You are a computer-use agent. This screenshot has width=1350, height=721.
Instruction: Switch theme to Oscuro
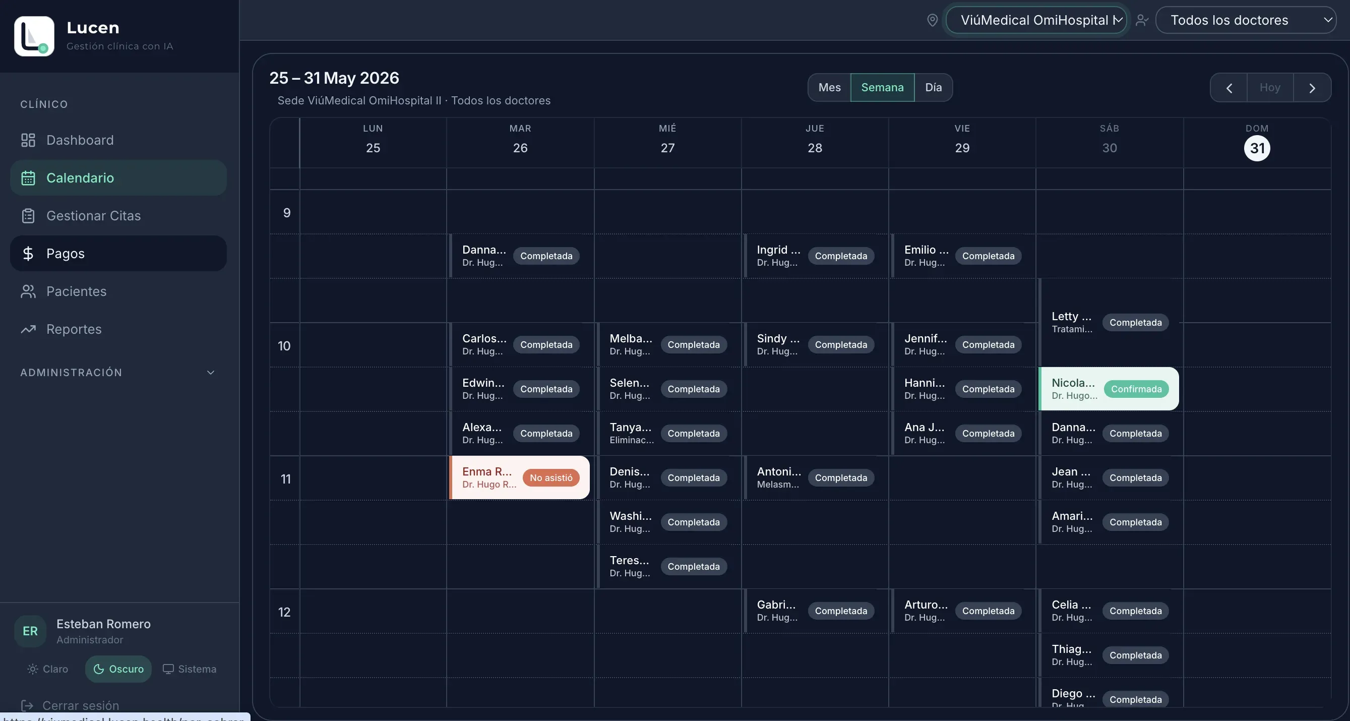click(x=118, y=669)
